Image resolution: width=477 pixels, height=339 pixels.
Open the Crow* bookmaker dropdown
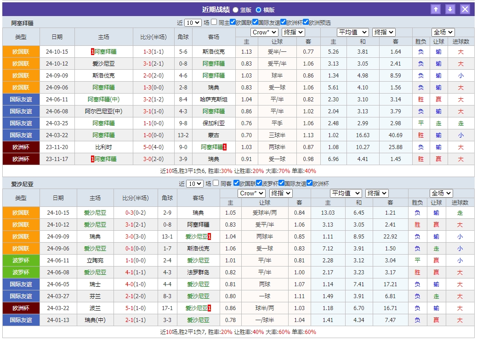click(263, 32)
